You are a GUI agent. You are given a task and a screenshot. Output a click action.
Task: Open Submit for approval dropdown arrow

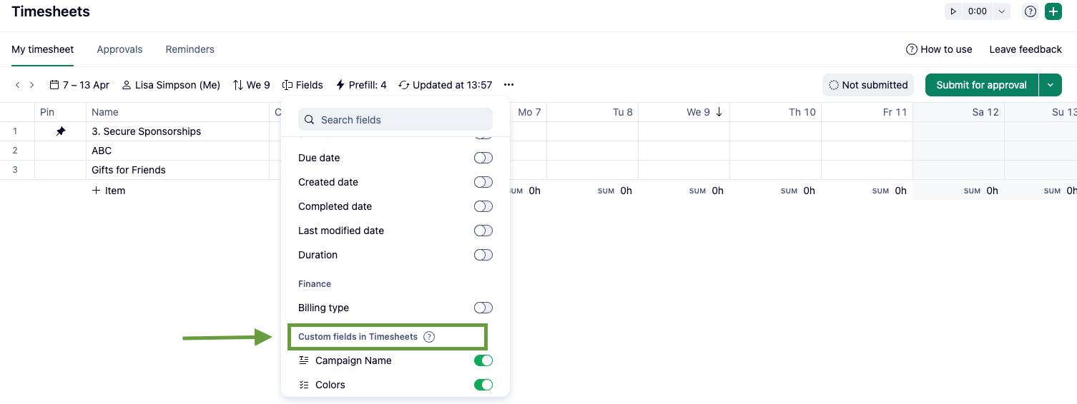(1051, 85)
